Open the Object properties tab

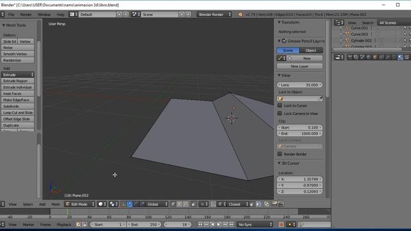(374, 57)
